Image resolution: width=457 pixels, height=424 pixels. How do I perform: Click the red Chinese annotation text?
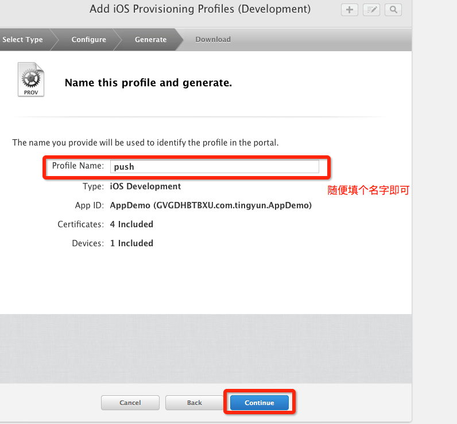click(368, 190)
